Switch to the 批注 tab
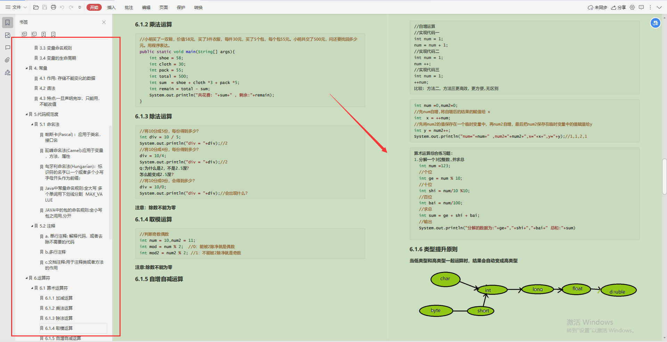Screen dimensions: 667x342 point(129,7)
